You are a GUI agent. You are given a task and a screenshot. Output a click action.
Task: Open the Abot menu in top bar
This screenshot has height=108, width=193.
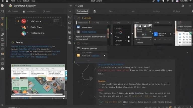click(x=13, y=1)
